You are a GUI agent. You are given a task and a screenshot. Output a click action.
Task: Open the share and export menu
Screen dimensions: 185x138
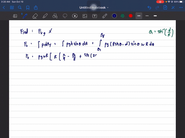[36, 8]
